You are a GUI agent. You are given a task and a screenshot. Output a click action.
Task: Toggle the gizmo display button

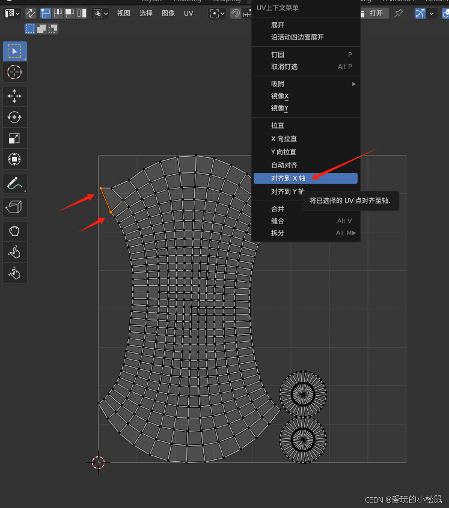pos(420,13)
